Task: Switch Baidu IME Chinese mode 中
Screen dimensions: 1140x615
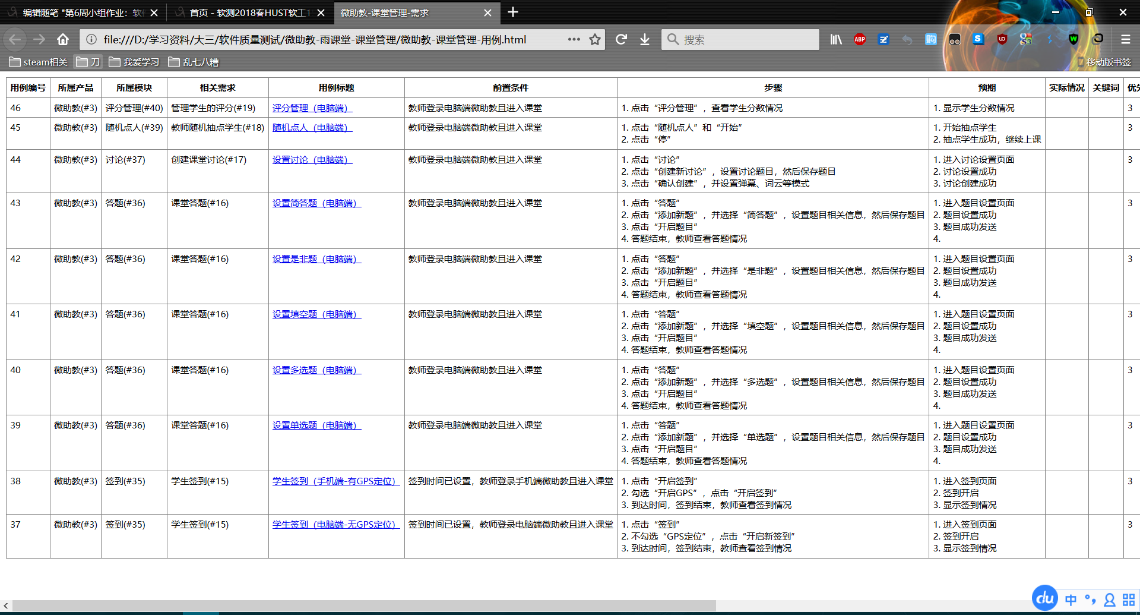Action: (x=1071, y=600)
